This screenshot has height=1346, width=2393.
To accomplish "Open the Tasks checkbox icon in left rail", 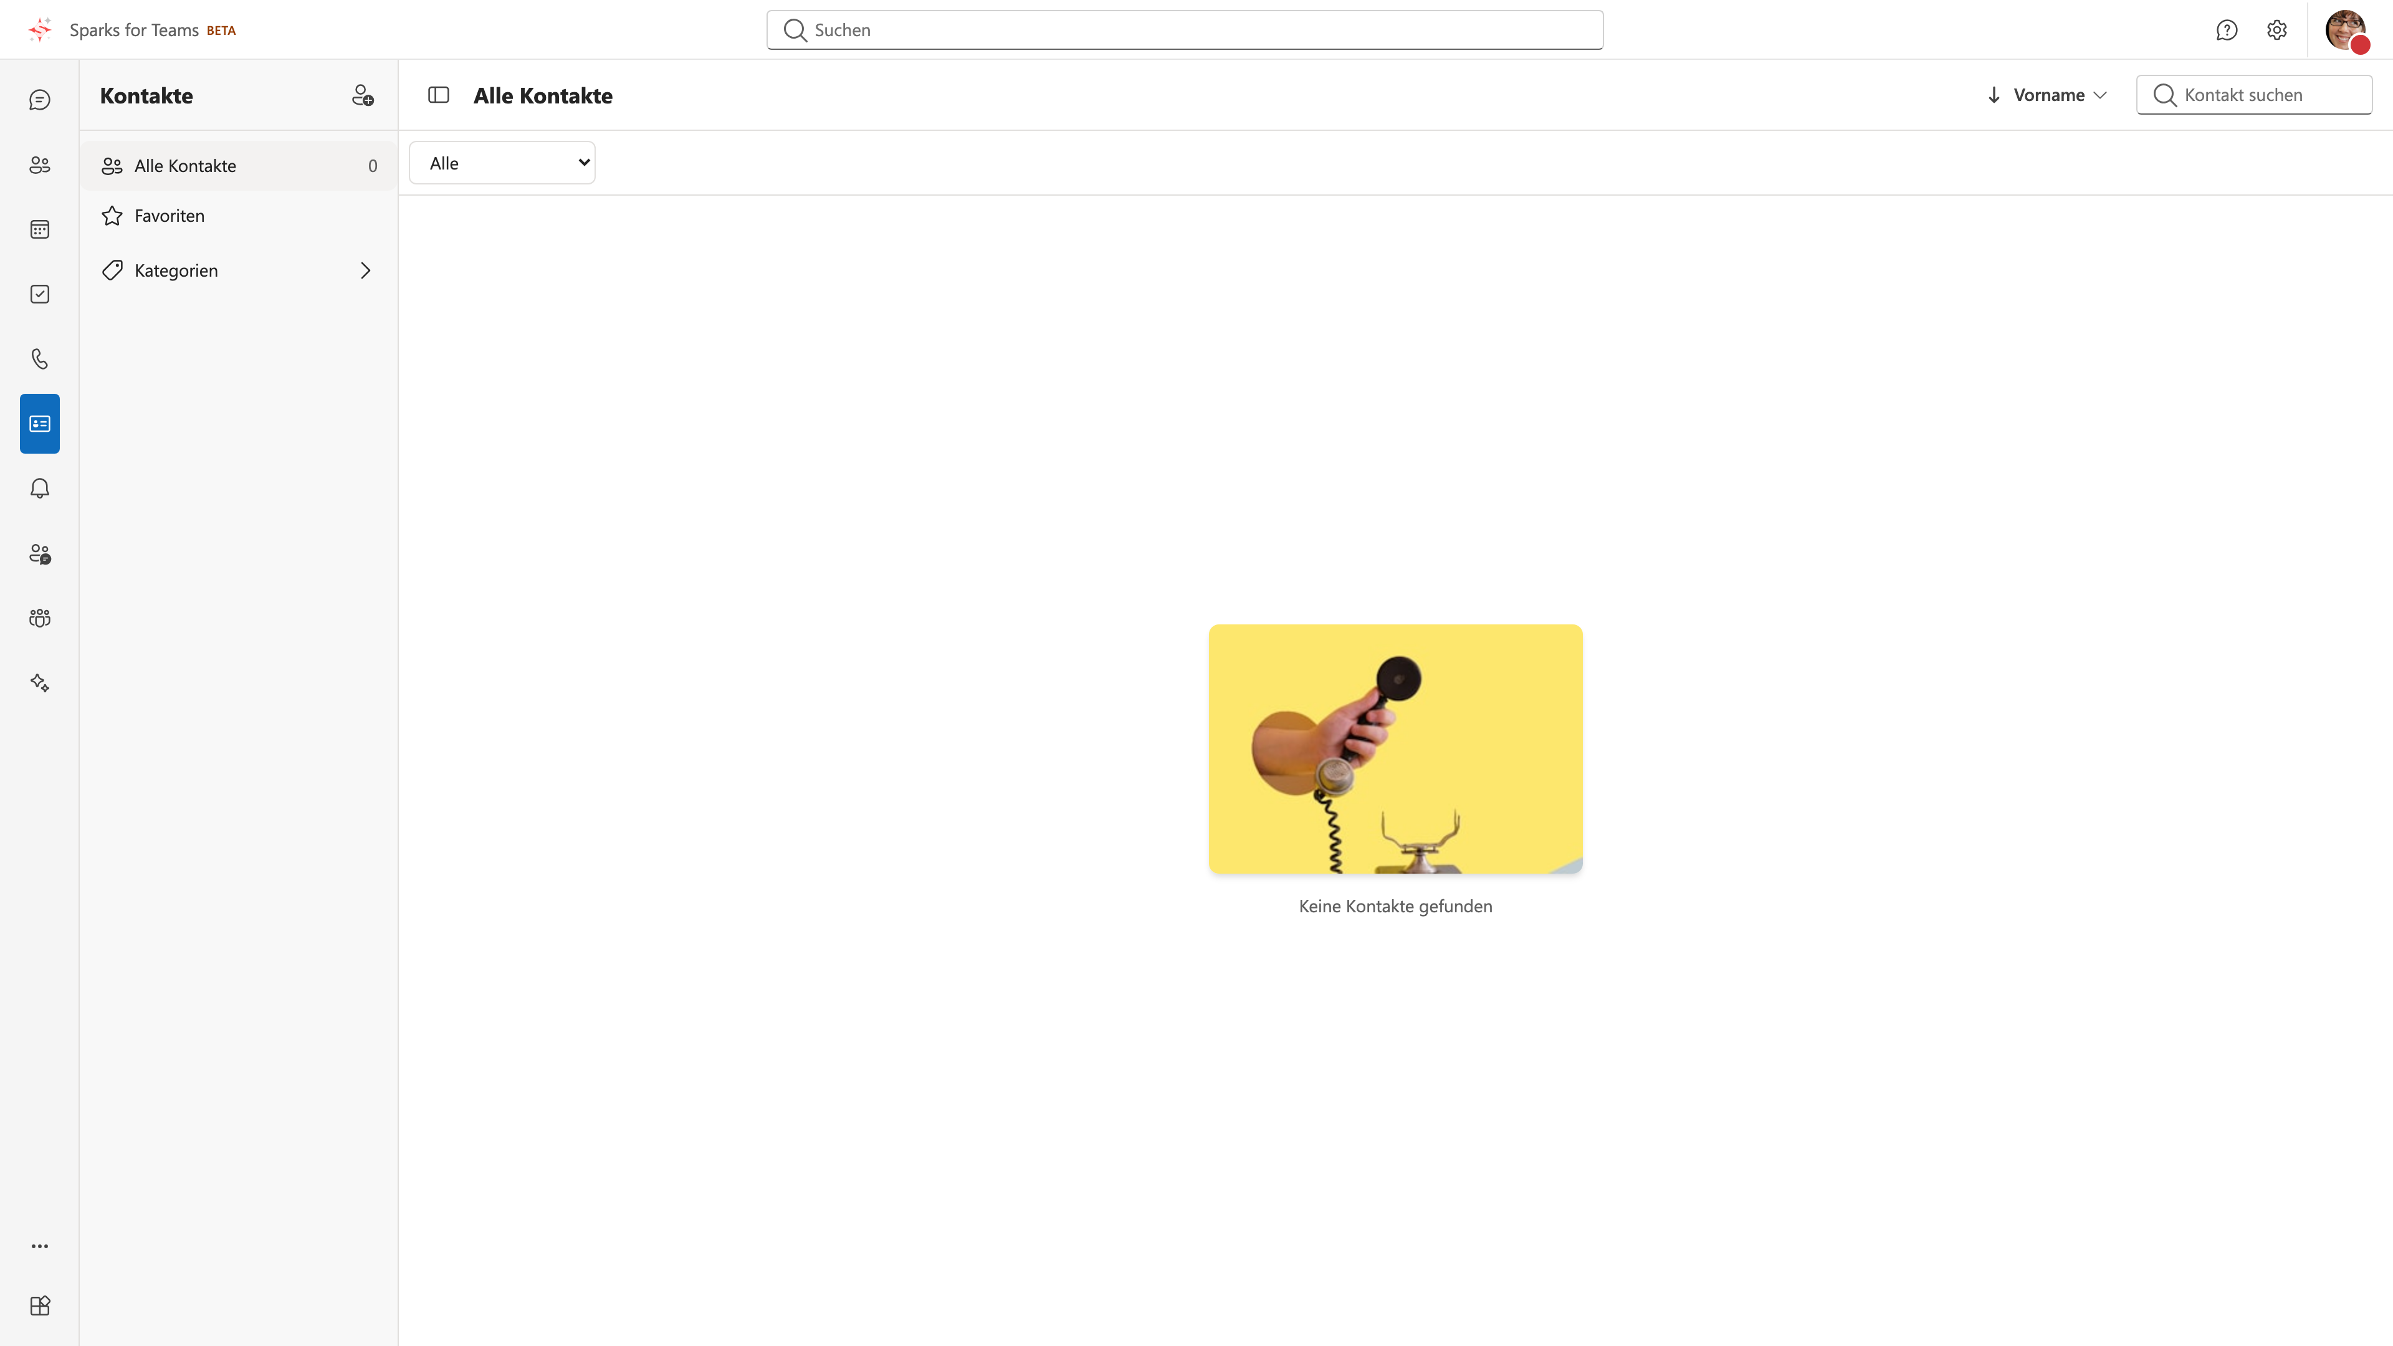I will click(x=39, y=295).
